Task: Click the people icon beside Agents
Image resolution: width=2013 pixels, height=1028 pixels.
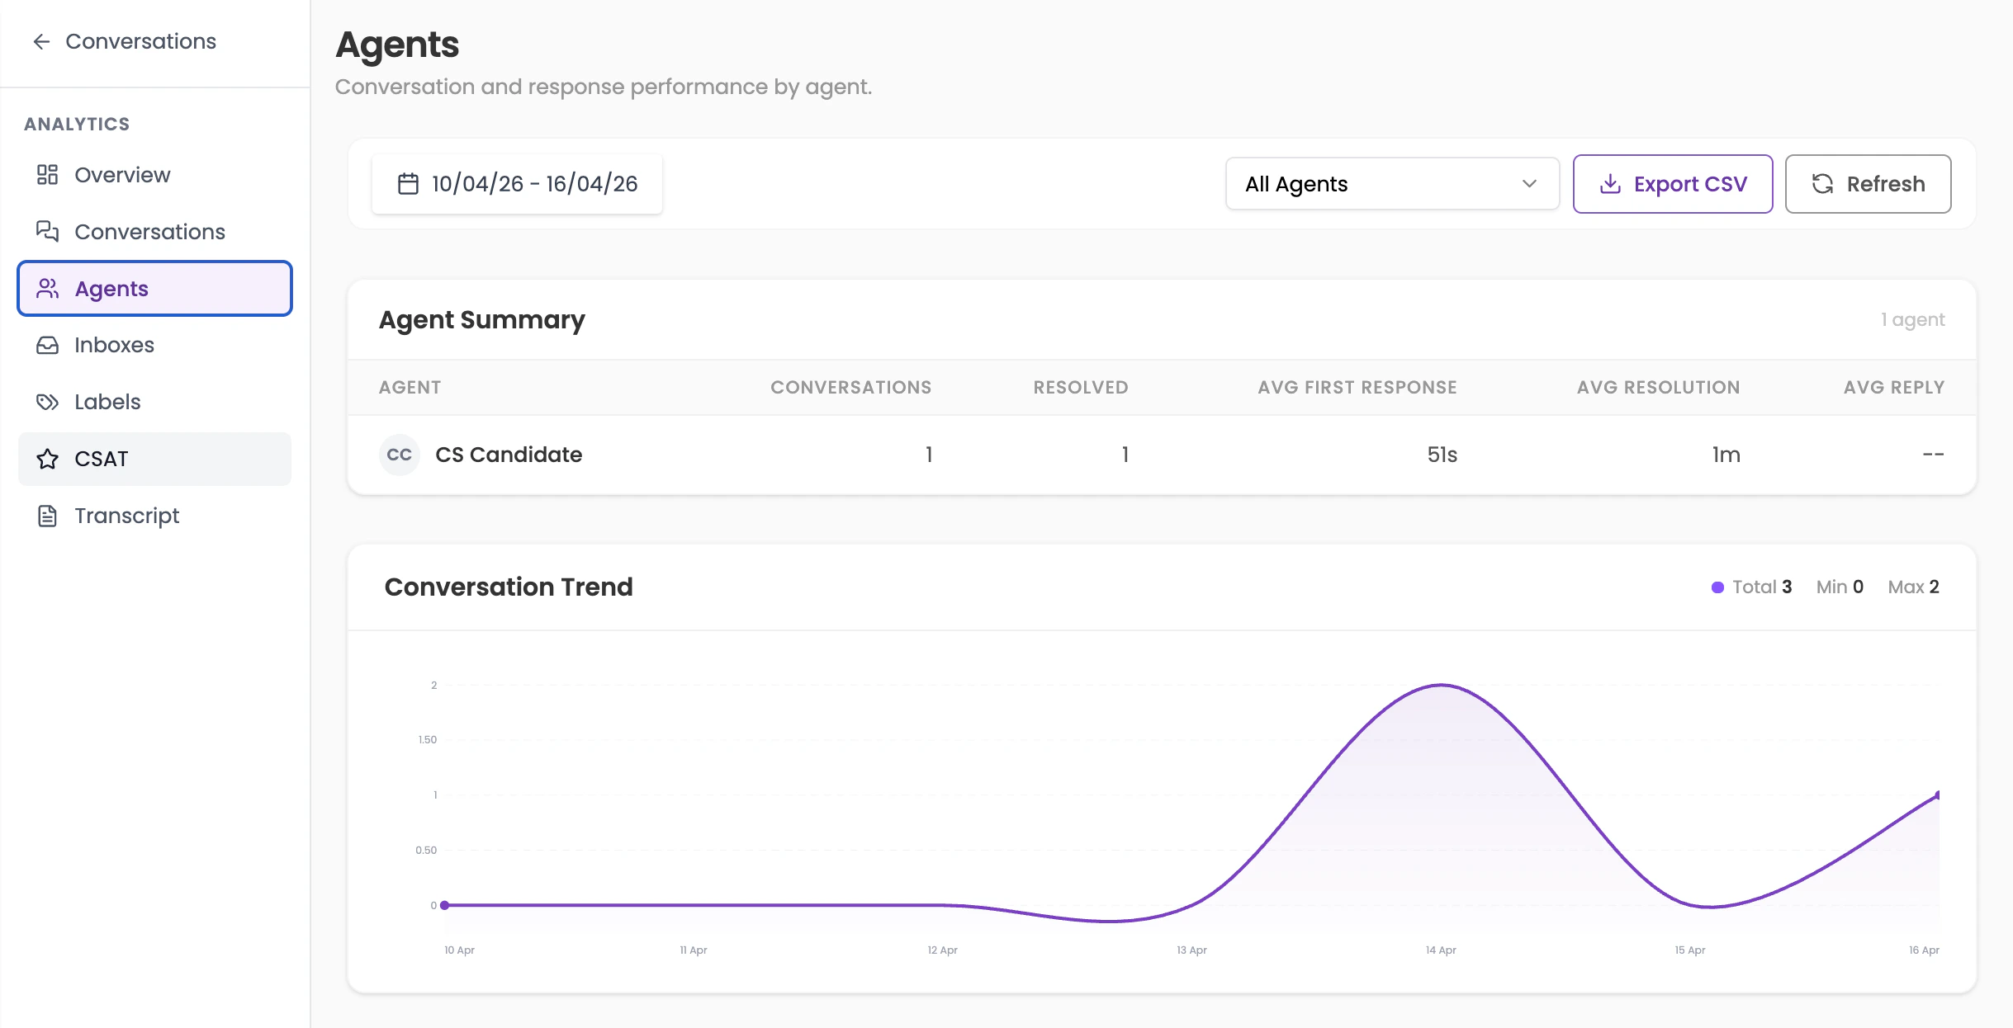Action: [47, 288]
